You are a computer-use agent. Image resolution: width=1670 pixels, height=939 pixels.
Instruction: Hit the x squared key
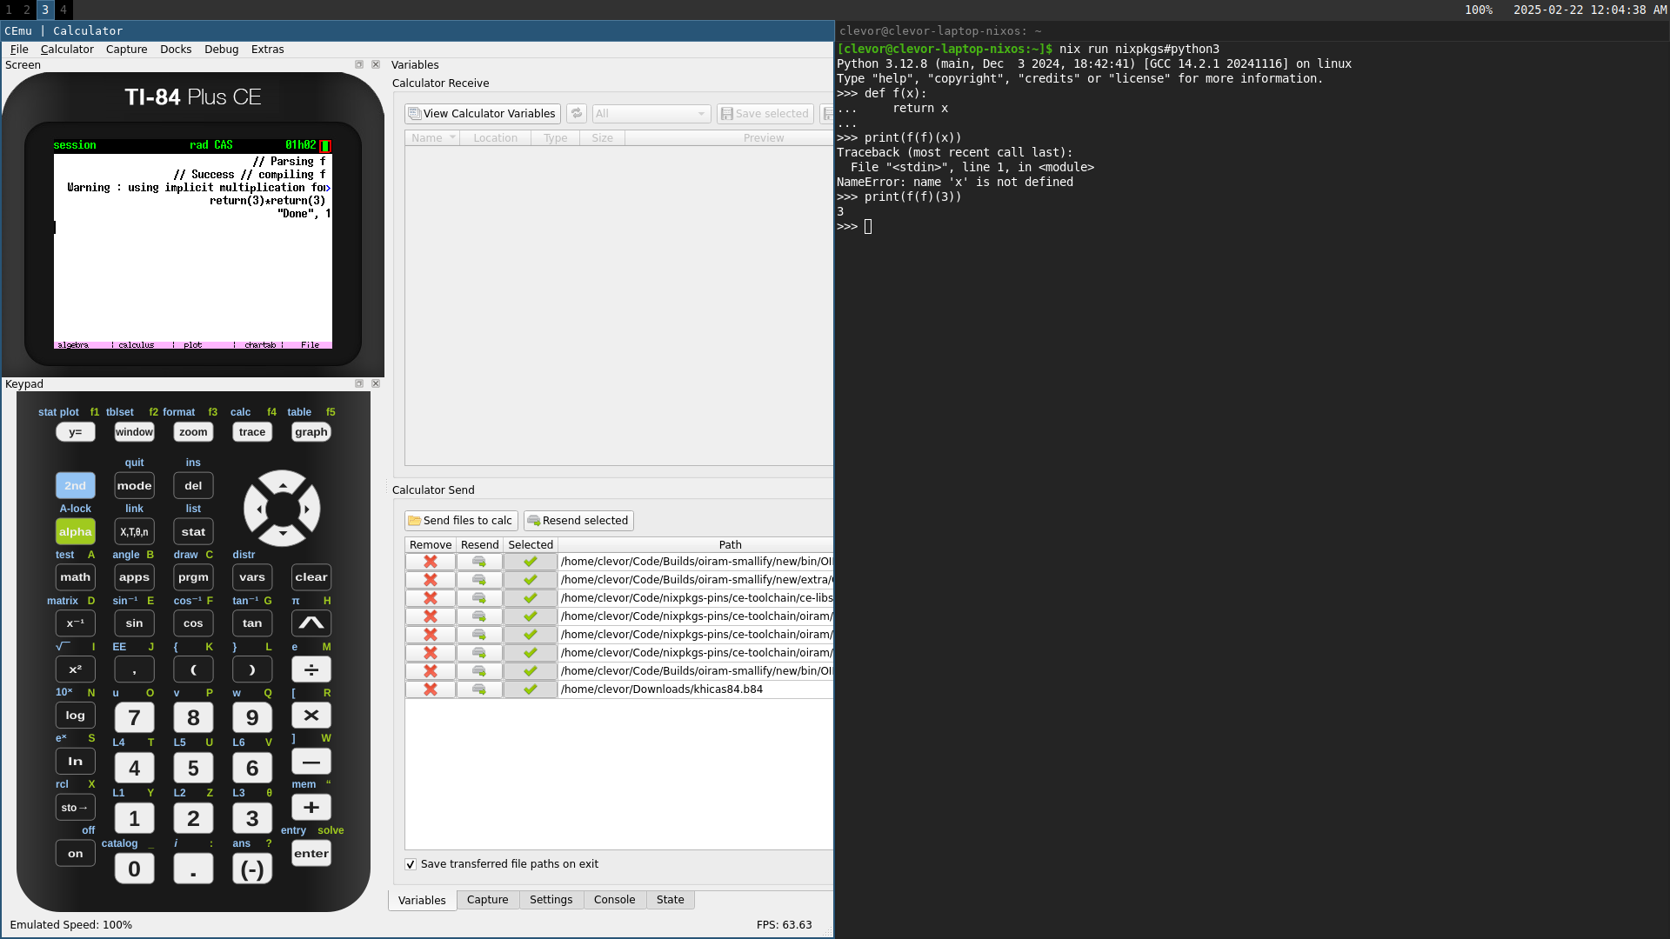tap(76, 669)
